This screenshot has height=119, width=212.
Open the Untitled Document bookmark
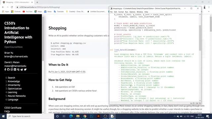[x=96, y=12]
